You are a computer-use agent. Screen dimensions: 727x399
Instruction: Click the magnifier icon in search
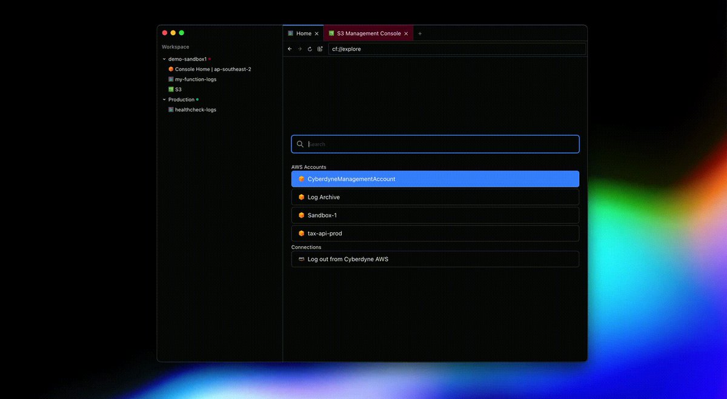click(300, 144)
